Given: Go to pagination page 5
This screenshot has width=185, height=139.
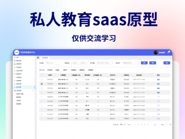Looking at the screenshot, I should click(x=148, y=125).
